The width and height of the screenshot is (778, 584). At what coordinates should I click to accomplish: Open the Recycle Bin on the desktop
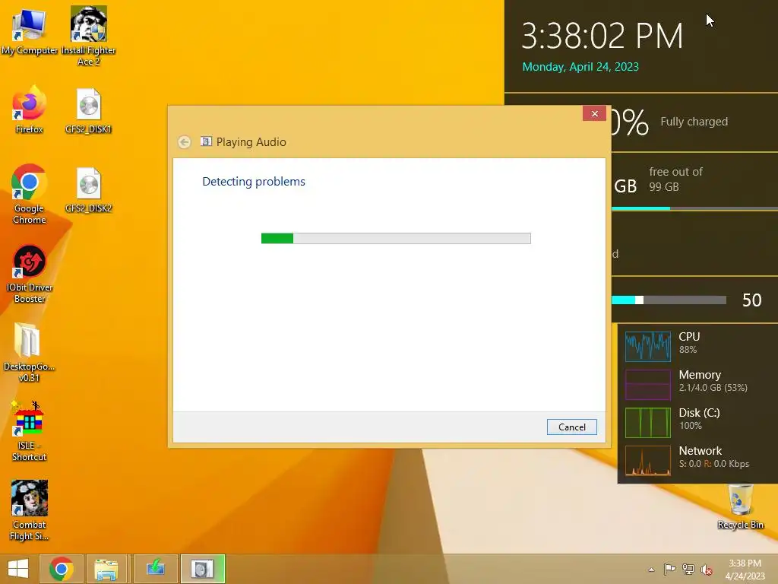pos(740,506)
